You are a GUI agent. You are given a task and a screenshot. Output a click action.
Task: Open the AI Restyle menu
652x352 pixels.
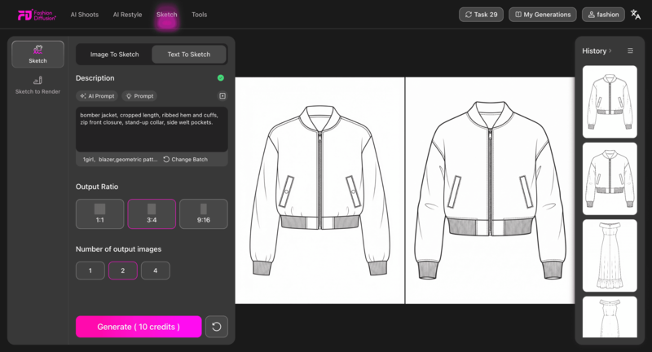pyautogui.click(x=126, y=15)
